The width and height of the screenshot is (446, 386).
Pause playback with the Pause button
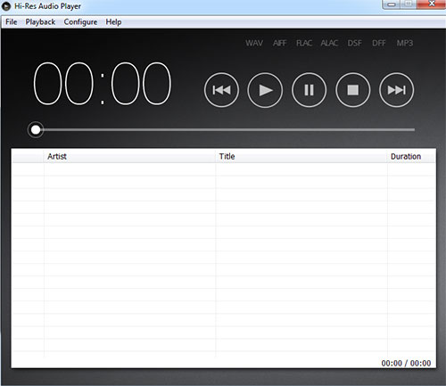point(309,90)
